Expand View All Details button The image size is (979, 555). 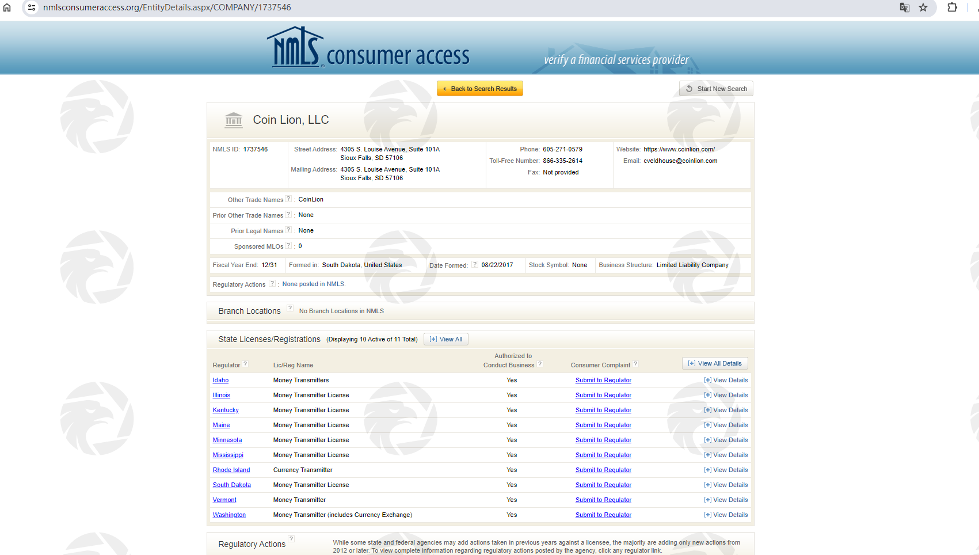[715, 363]
